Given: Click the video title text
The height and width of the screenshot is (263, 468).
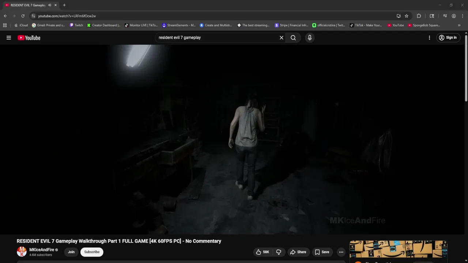Looking at the screenshot, I should [119, 241].
